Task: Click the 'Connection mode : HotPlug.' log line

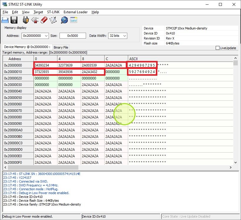Action: coord(31,189)
